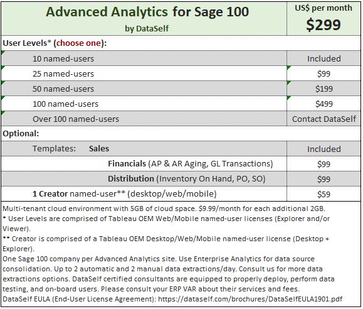Viewport: 363px width, 309px height.
Task: Select the Distribution template row label
Action: click(x=187, y=179)
